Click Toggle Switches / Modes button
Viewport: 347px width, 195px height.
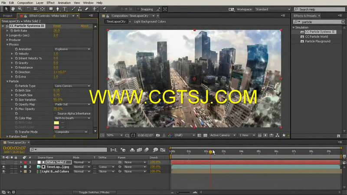(x=94, y=192)
